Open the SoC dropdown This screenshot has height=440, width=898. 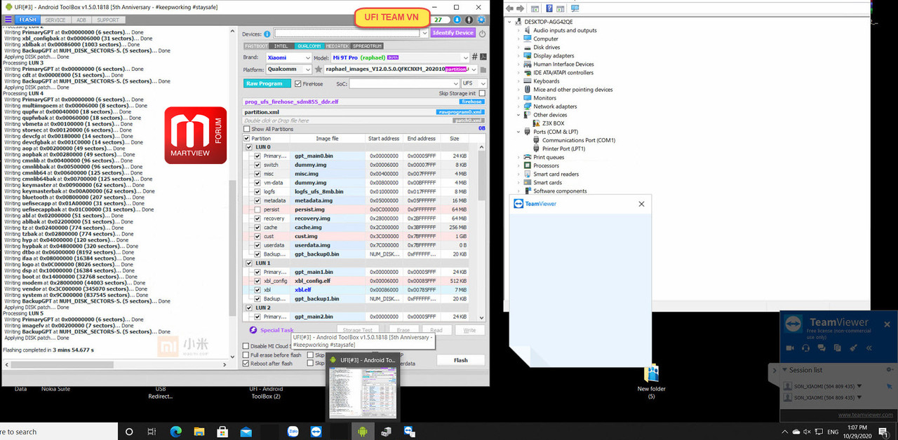(x=403, y=83)
